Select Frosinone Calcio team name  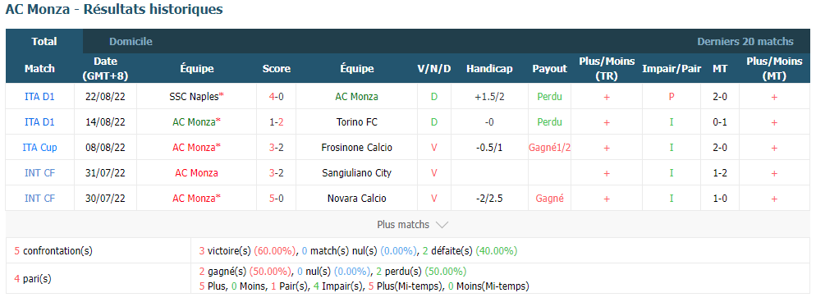[x=357, y=148]
